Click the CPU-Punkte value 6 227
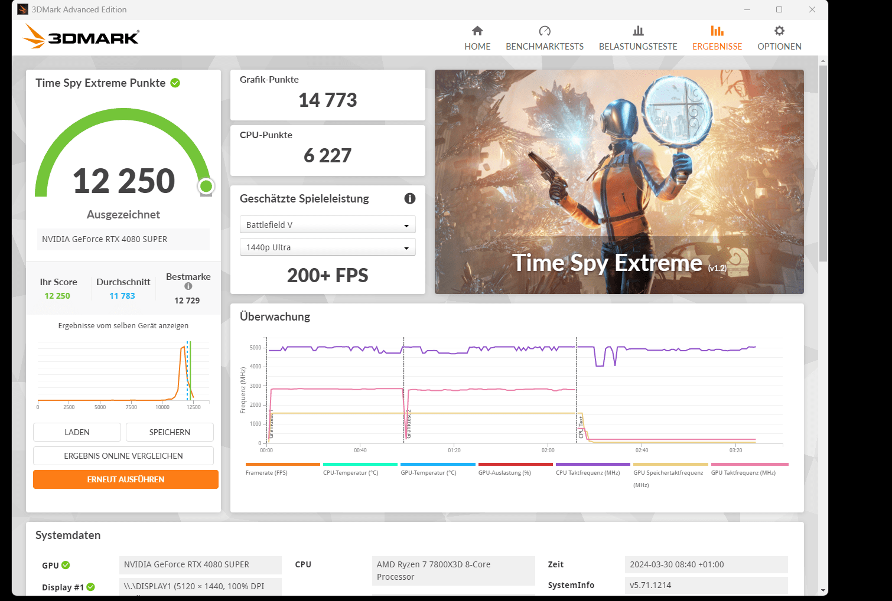This screenshot has height=601, width=892. pyautogui.click(x=328, y=155)
